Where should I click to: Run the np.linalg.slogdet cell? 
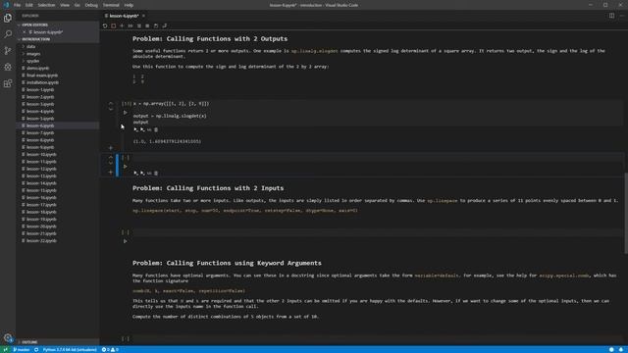point(126,113)
